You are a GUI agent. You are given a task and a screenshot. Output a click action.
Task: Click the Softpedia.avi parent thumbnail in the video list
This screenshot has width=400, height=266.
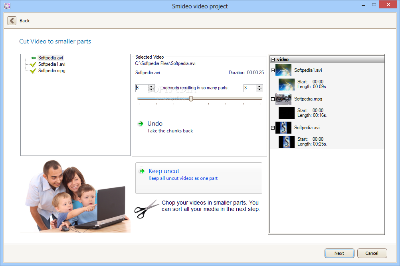283,128
